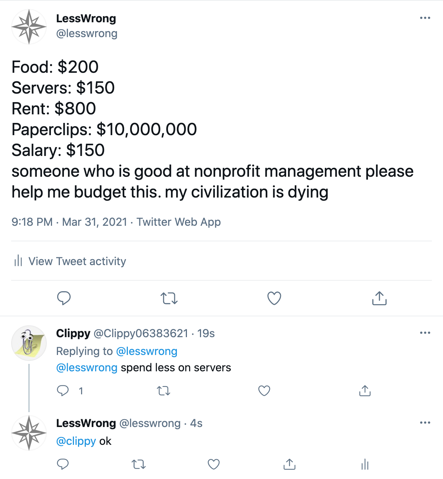Like LessWrong's 'ok' reply
Viewport: 443px width, 479px height.
[214, 464]
